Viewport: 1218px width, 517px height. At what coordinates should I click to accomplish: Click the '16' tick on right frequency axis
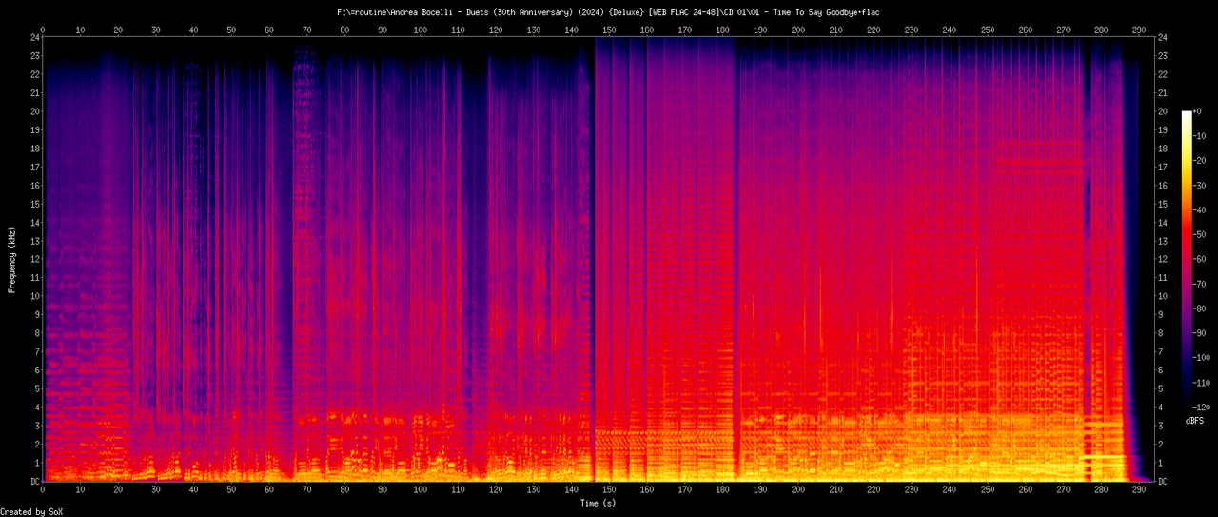point(1164,186)
